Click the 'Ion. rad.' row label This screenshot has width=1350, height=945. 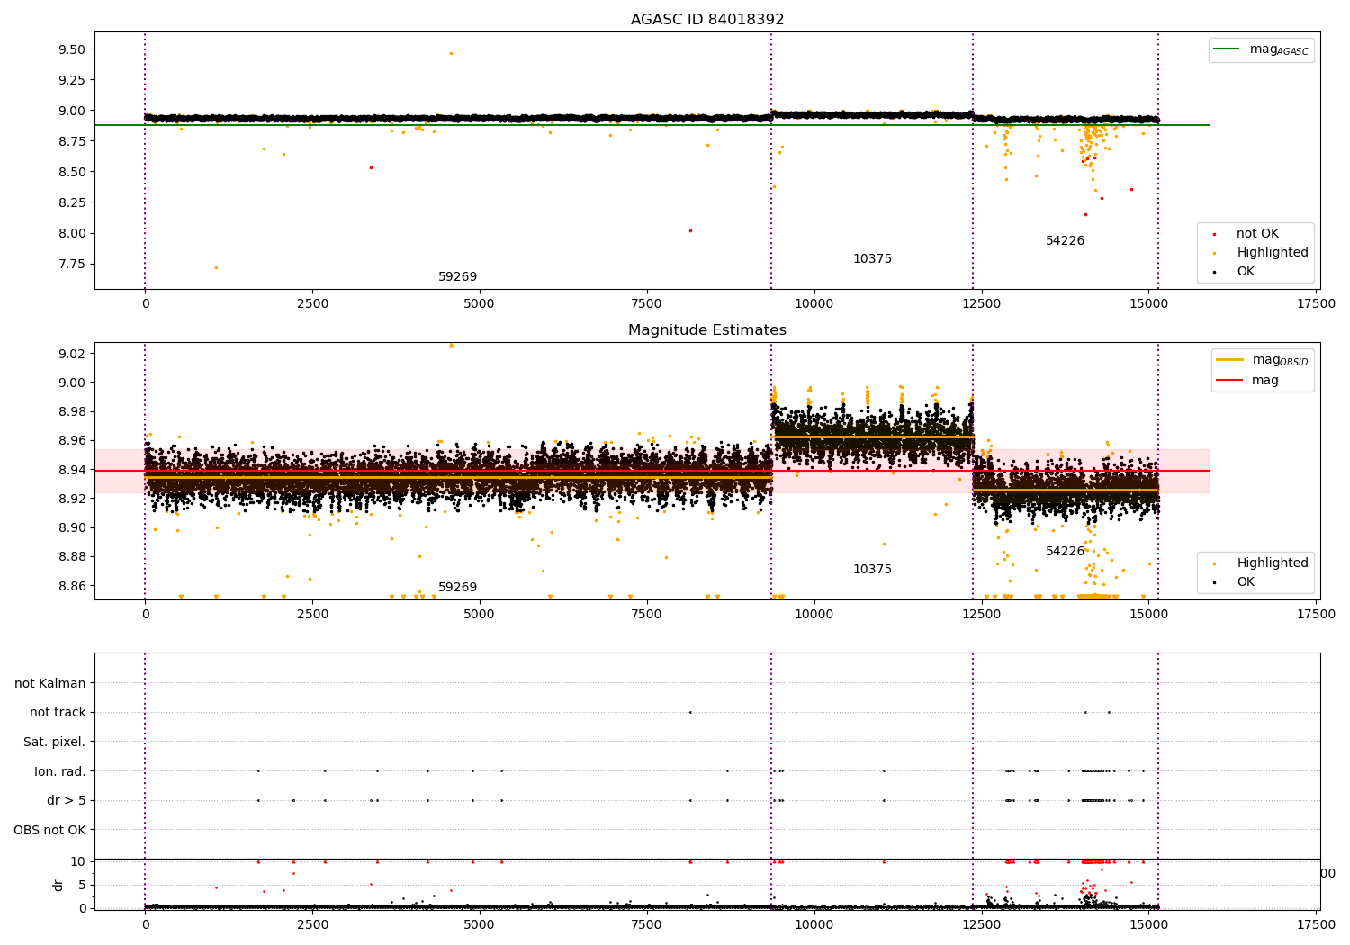[x=60, y=771]
